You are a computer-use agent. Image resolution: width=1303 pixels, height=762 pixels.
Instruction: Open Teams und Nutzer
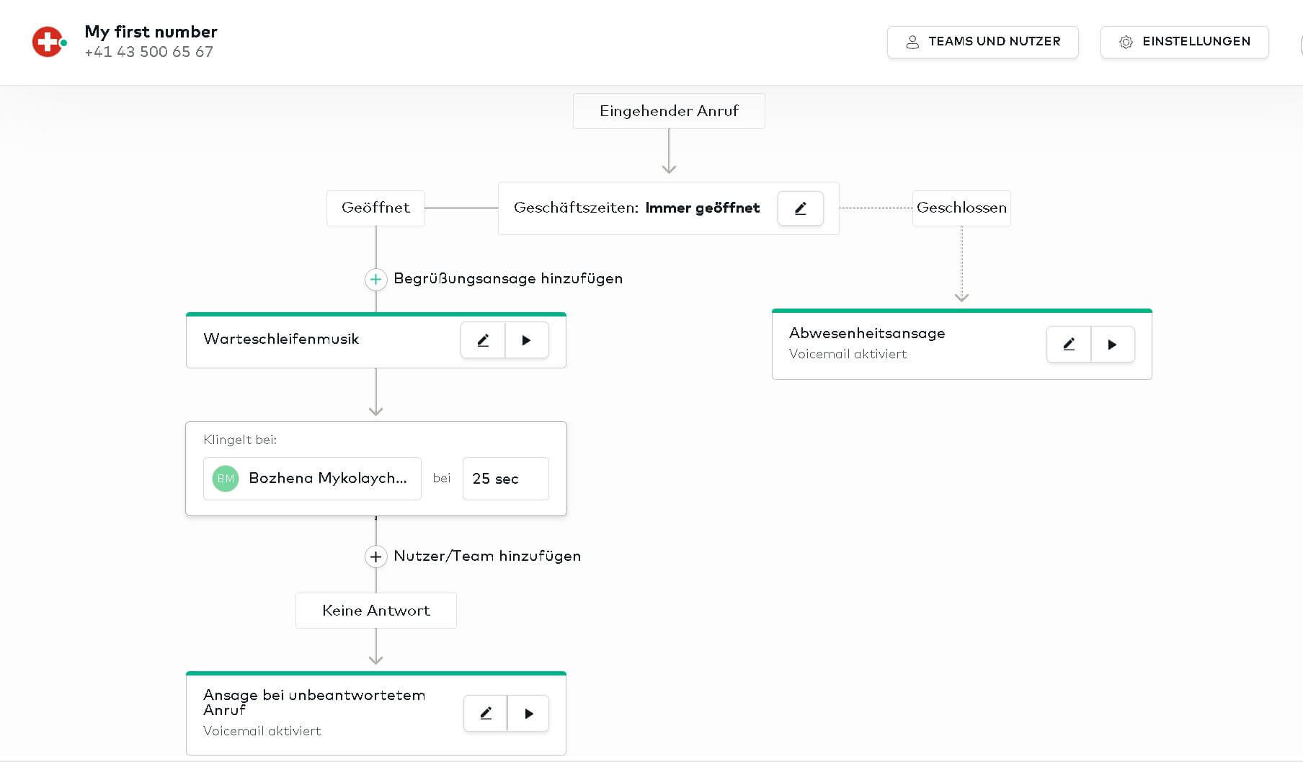click(983, 42)
